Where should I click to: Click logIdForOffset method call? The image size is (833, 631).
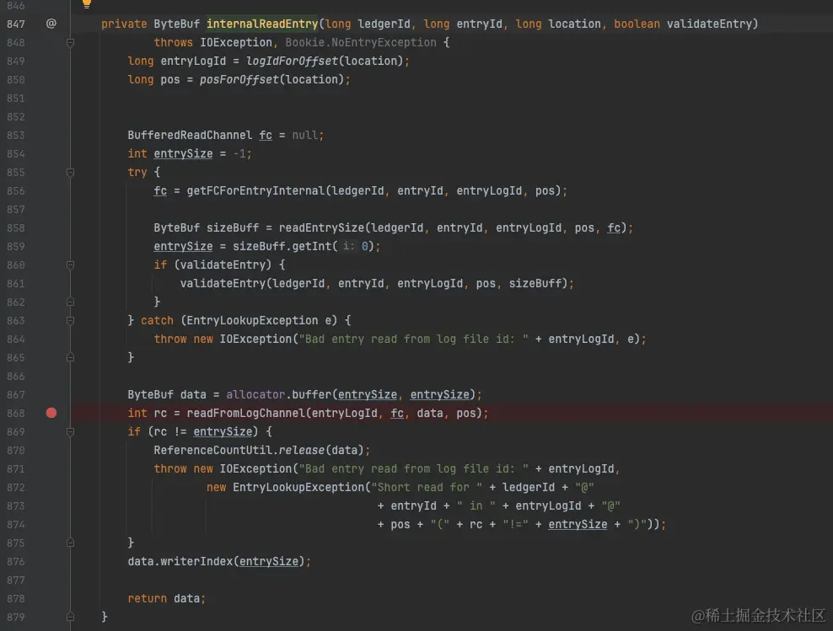pyautogui.click(x=292, y=61)
